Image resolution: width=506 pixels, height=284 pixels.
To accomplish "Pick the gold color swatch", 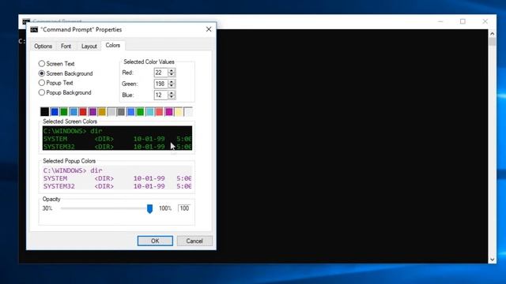I will tap(102, 112).
